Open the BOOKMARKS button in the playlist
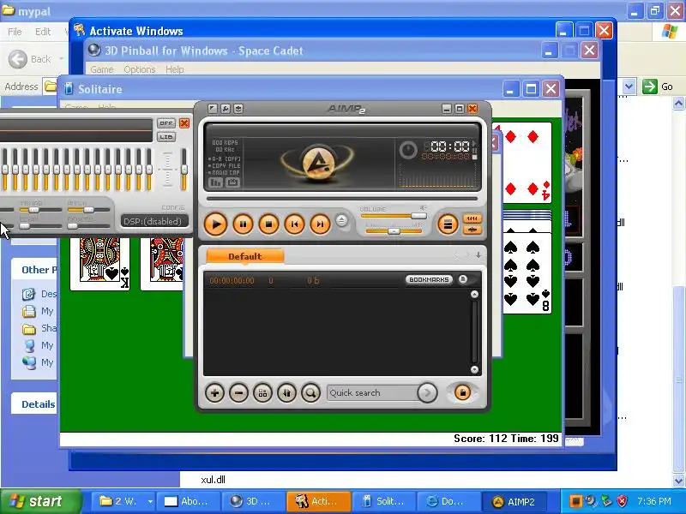686x514 pixels. pyautogui.click(x=429, y=279)
